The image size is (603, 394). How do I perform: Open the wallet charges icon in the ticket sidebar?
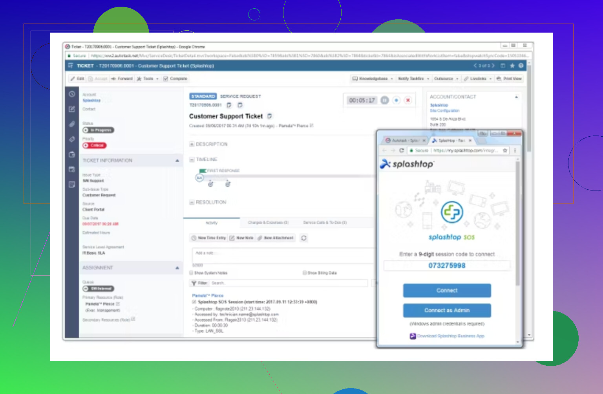72,154
